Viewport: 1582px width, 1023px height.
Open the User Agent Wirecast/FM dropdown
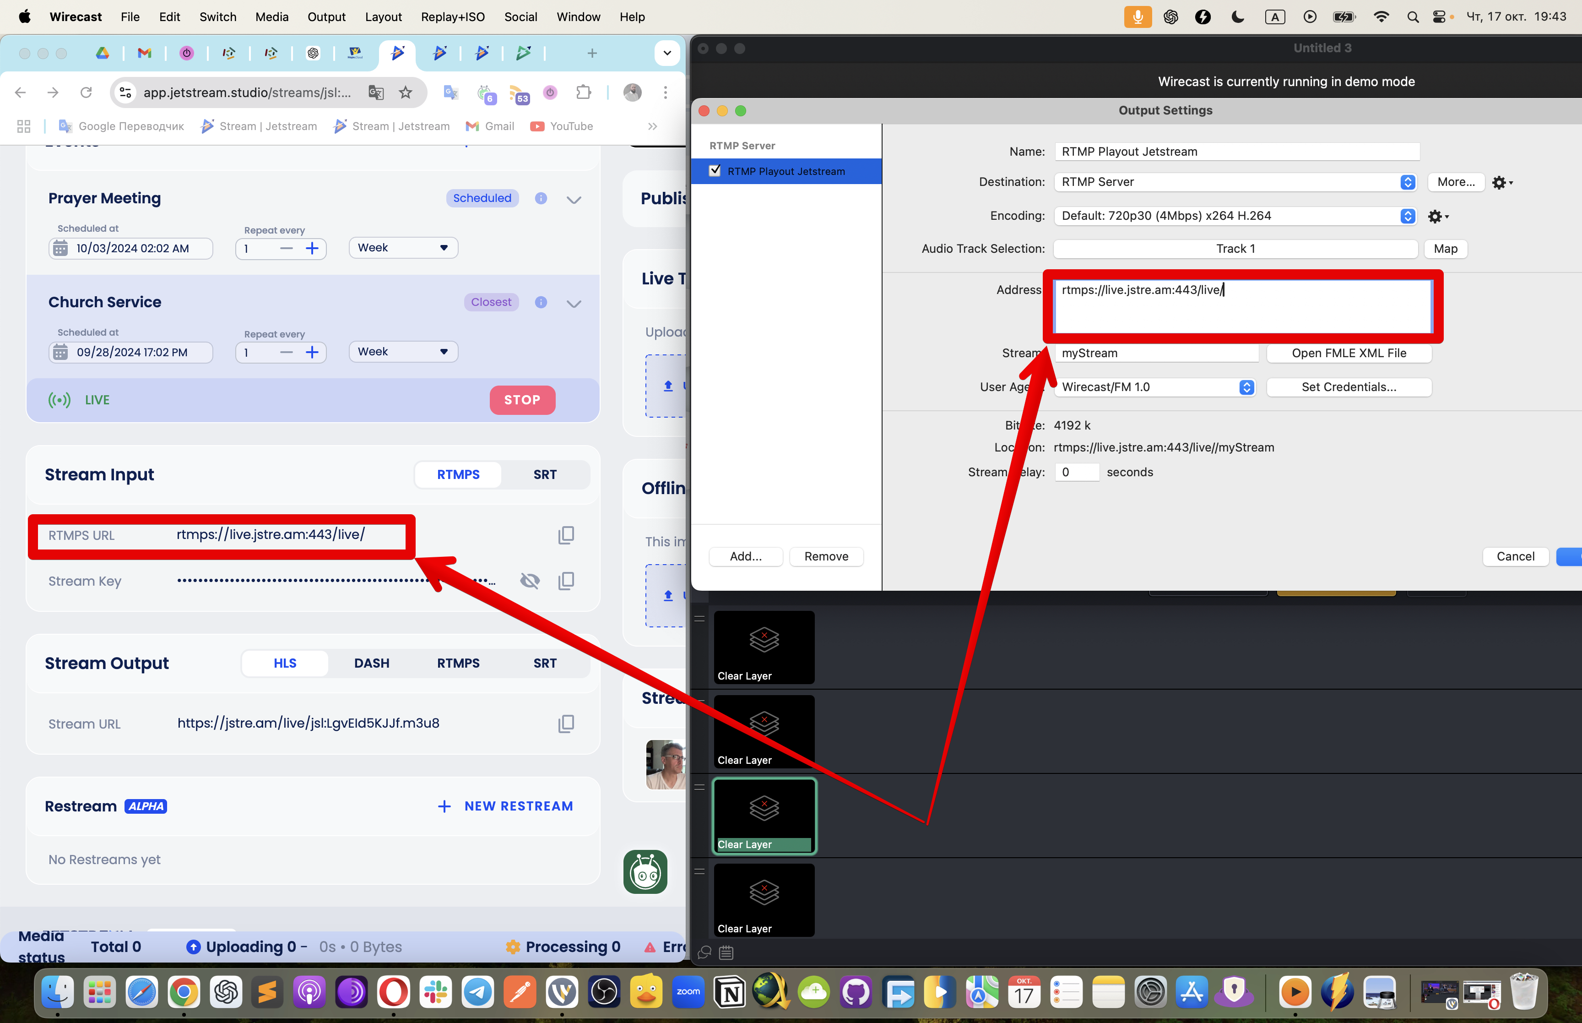point(1154,387)
